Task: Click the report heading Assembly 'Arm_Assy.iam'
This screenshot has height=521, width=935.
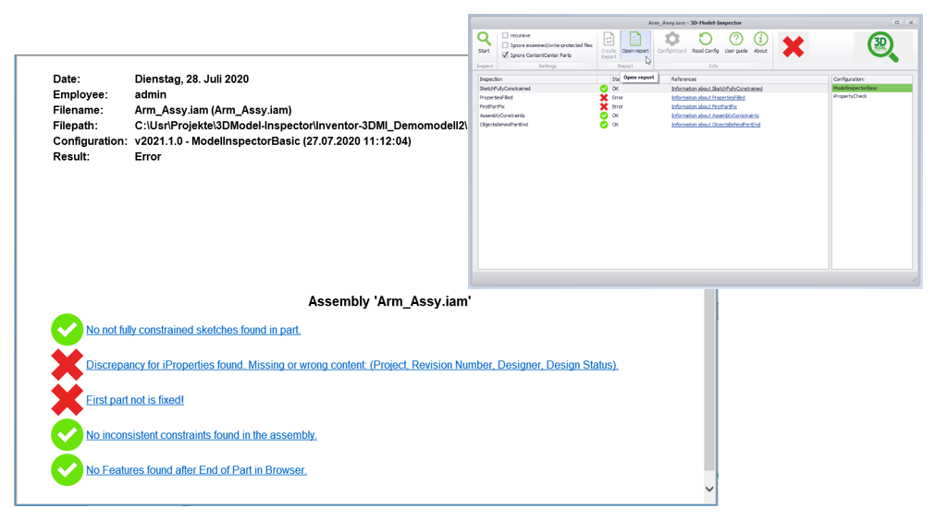Action: (x=389, y=301)
